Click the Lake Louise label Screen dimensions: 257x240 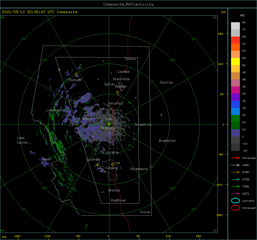point(22,140)
